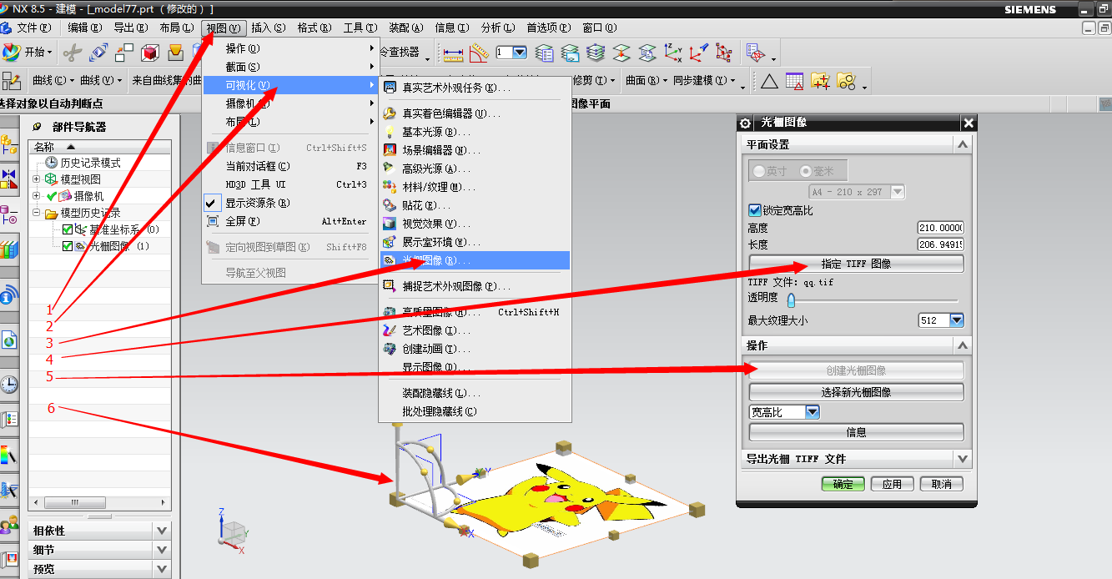Image resolution: width=1112 pixels, height=579 pixels.
Task: Expand the preview panel
Action: click(x=163, y=569)
